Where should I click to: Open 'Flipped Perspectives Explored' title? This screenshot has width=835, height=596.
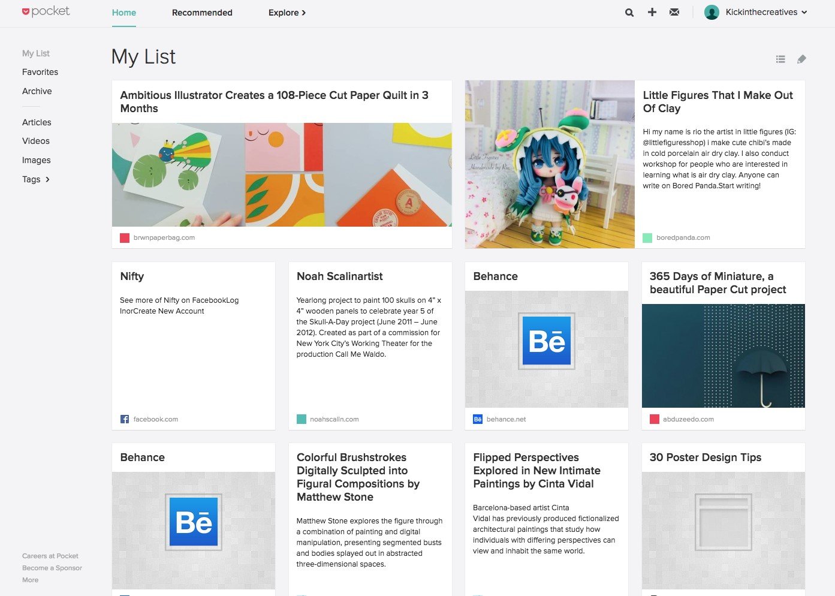(x=536, y=471)
